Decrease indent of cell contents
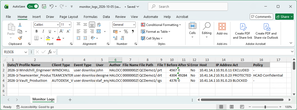The image size is (297, 110). click(79, 38)
